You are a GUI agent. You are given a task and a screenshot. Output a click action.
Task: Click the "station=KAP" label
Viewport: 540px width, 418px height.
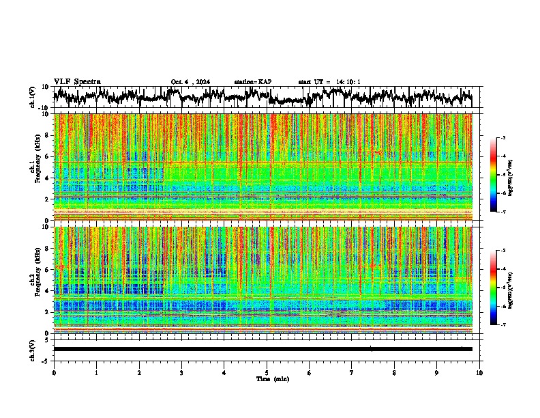[x=253, y=82]
